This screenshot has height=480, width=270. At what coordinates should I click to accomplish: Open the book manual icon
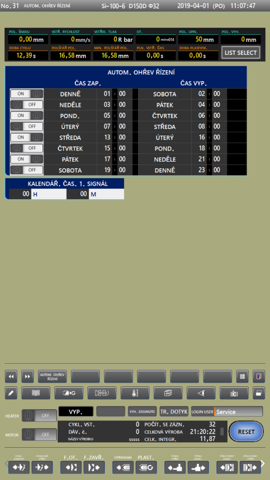(x=36, y=393)
